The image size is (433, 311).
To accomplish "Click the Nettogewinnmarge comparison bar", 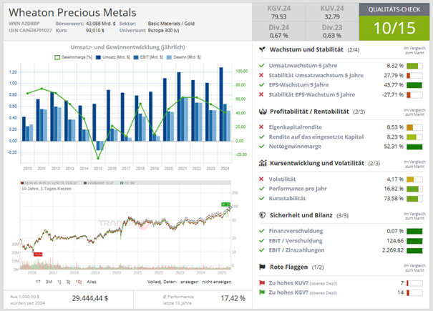I will pos(414,147).
